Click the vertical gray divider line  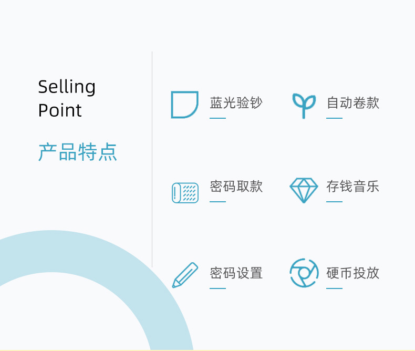click(x=152, y=158)
